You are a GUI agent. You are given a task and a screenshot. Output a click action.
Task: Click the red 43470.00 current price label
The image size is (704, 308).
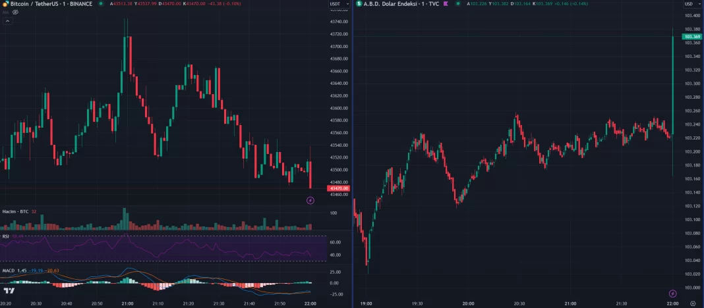339,189
